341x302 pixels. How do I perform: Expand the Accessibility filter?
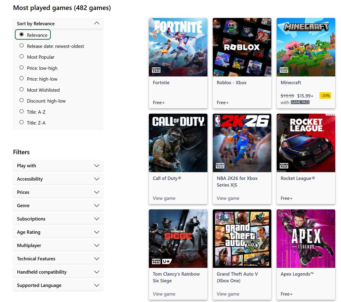[x=58, y=179]
